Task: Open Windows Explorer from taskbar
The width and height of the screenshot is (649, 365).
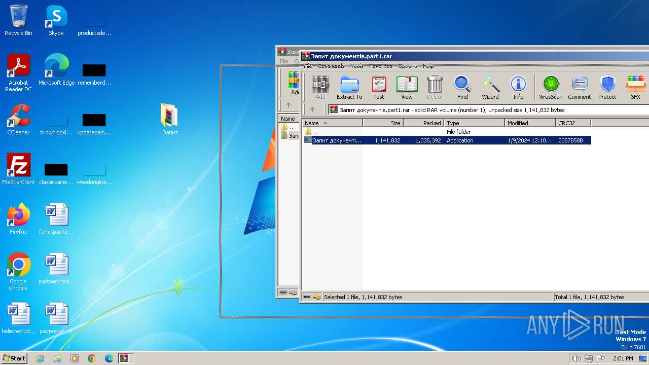Action: coord(57,358)
